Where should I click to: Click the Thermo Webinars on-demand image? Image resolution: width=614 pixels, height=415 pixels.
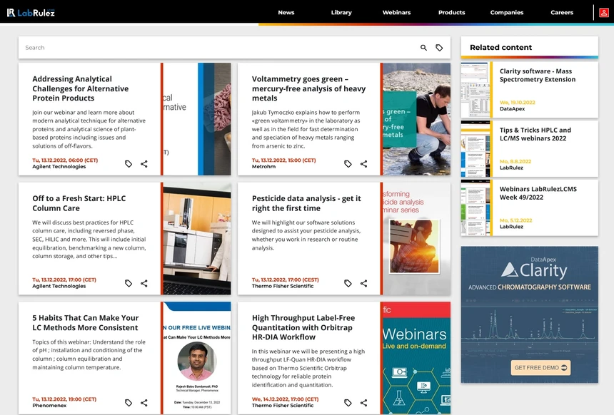[417, 357]
